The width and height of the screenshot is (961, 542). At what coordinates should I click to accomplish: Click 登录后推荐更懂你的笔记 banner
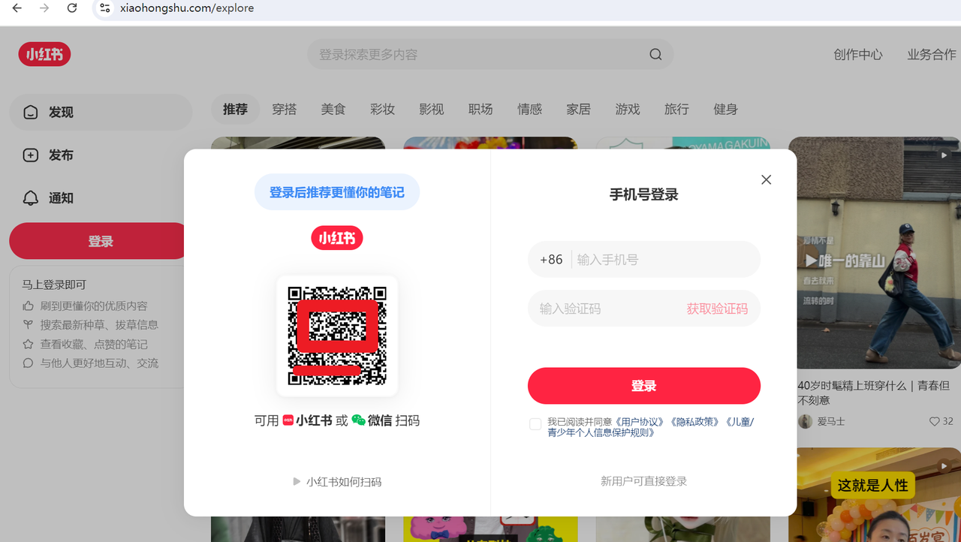point(337,192)
